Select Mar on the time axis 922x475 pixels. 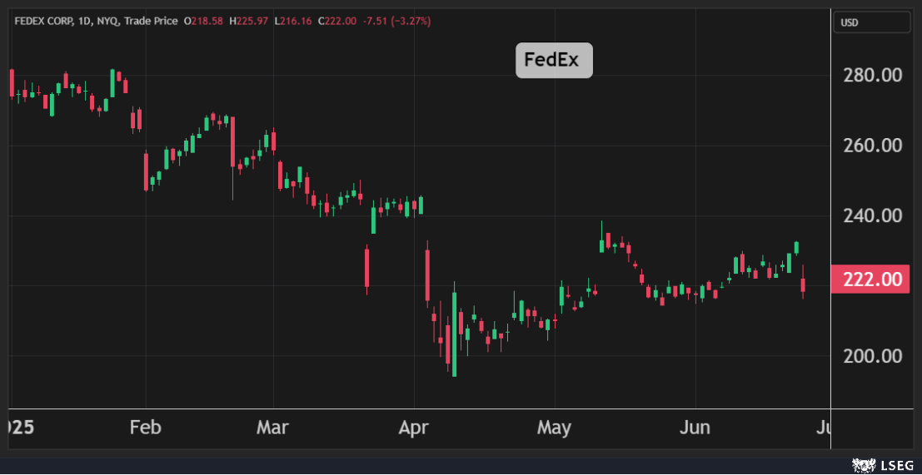pos(272,428)
